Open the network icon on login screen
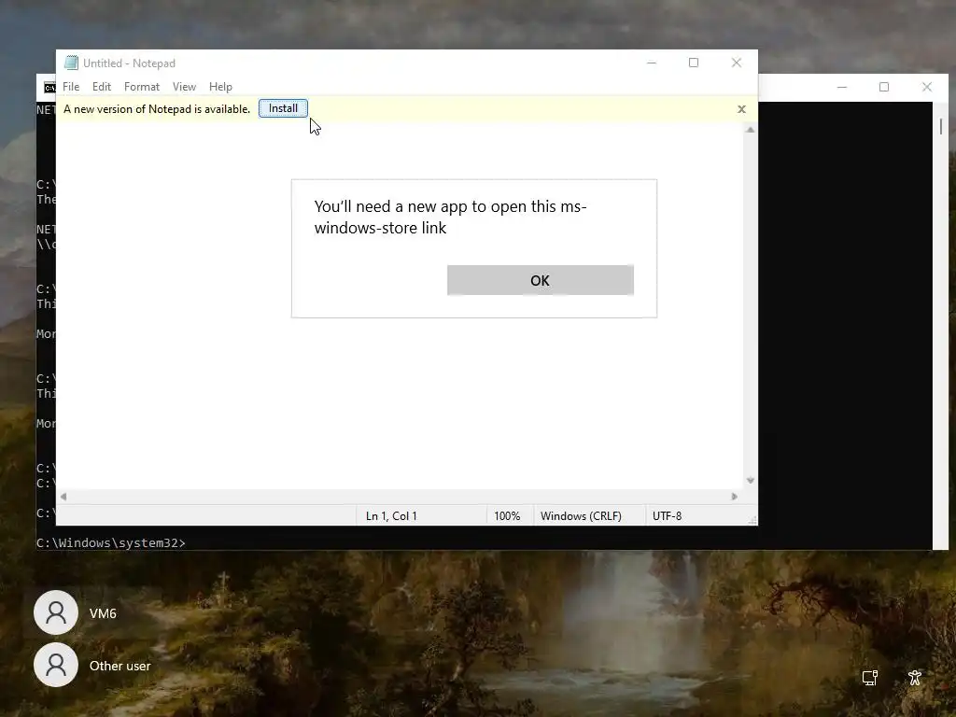Image resolution: width=956 pixels, height=717 pixels. point(870,678)
